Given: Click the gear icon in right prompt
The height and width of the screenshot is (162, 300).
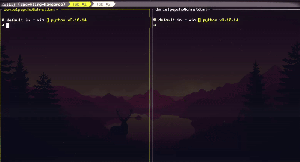Looking at the screenshot, I should 154,20.
